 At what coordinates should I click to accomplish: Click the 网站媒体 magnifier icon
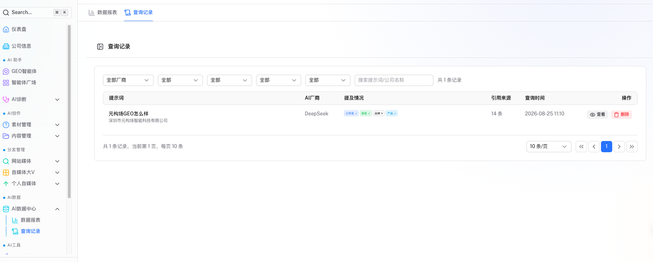point(6,161)
